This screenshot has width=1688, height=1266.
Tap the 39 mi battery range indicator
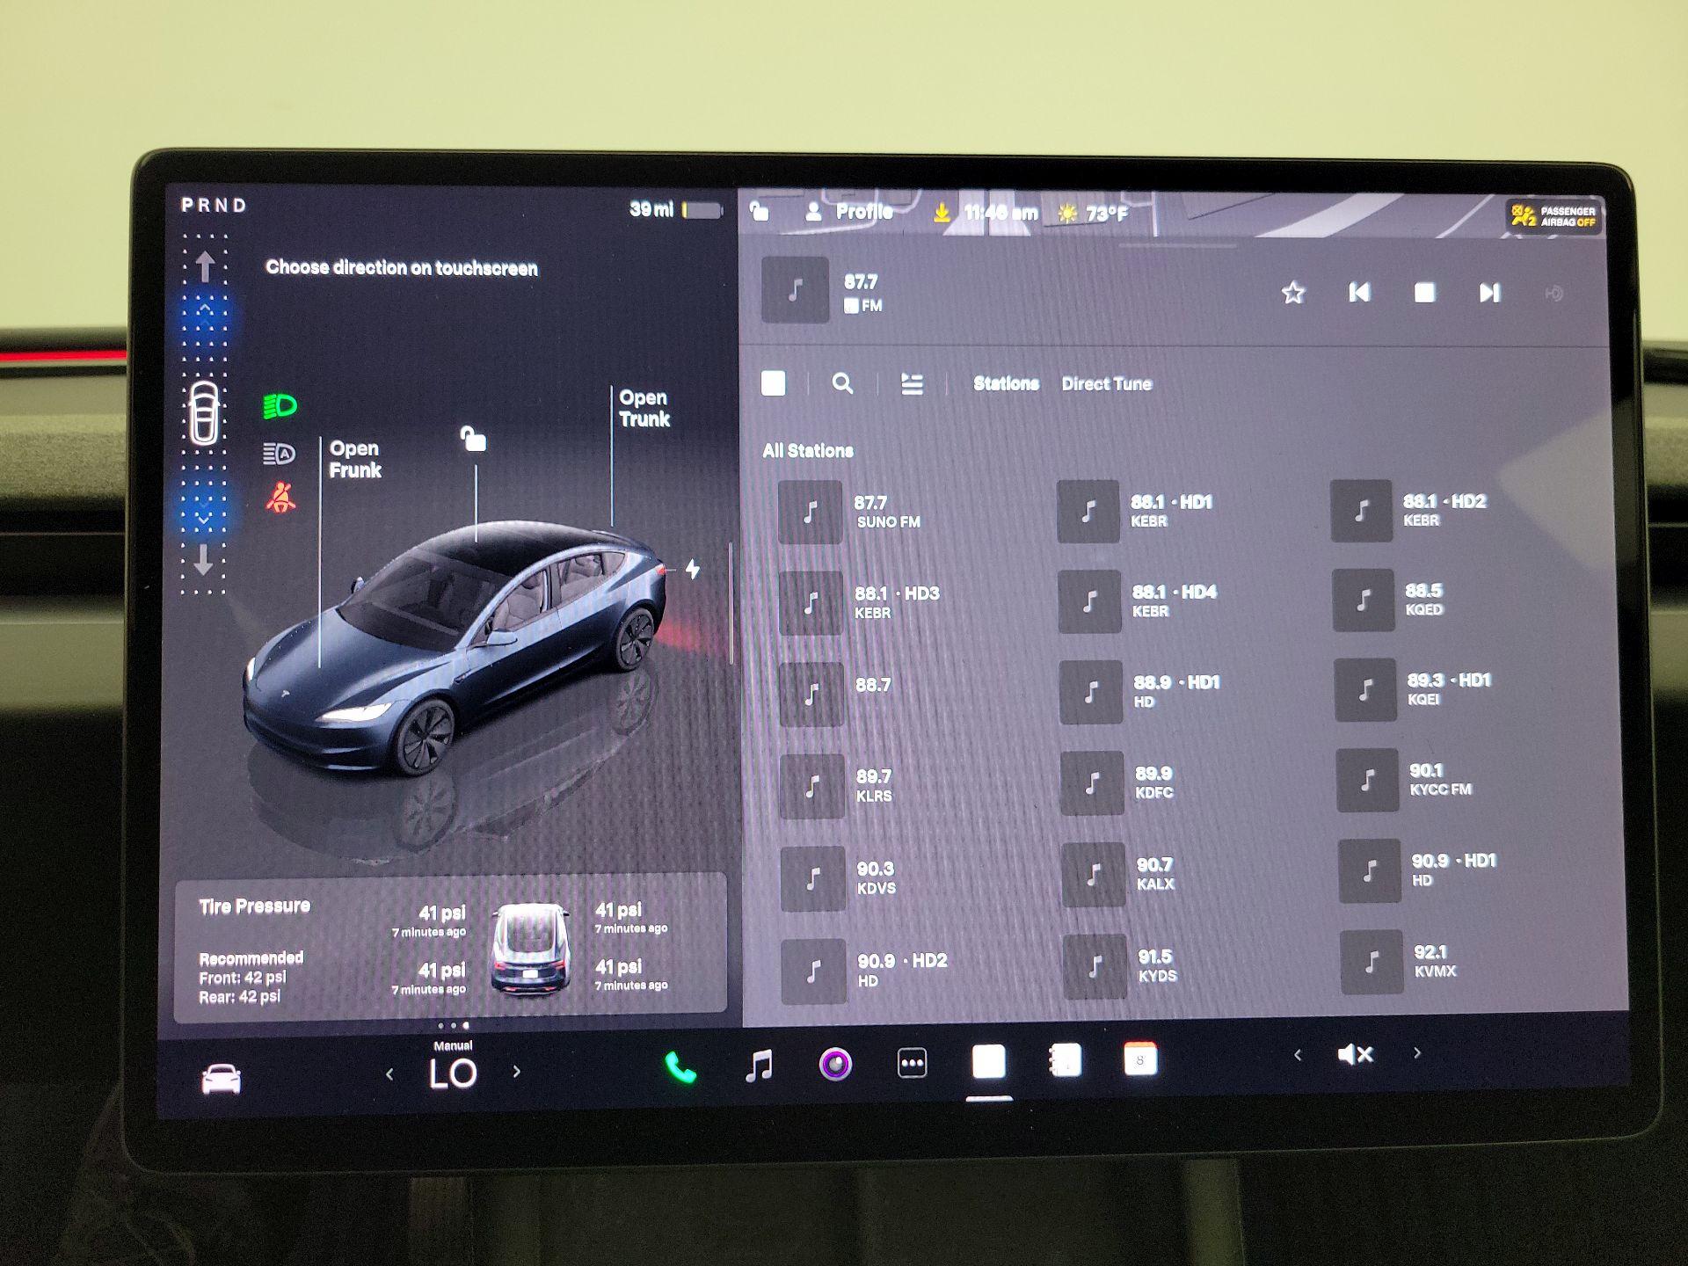pyautogui.click(x=677, y=209)
